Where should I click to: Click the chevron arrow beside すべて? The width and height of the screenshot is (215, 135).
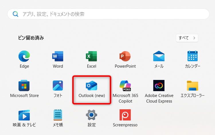194,38
